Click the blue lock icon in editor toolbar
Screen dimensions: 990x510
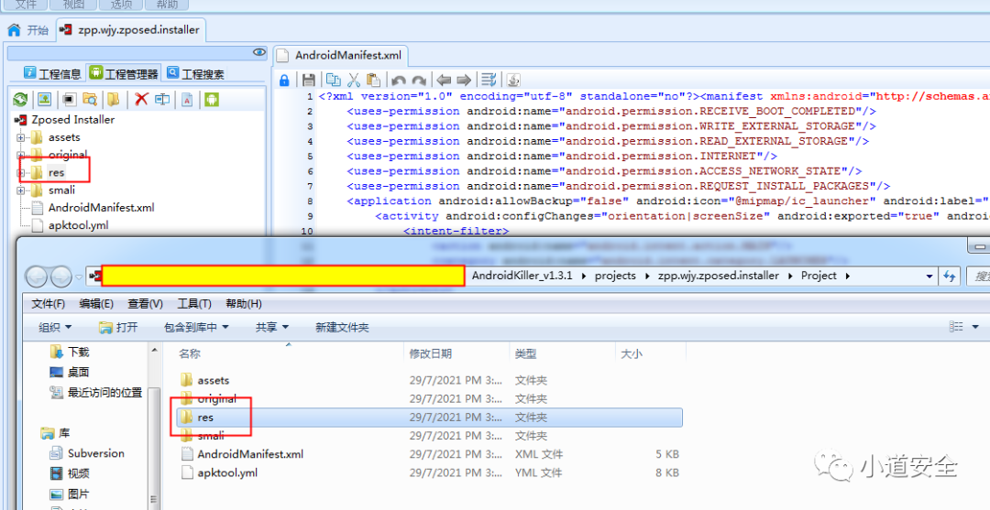pyautogui.click(x=284, y=80)
